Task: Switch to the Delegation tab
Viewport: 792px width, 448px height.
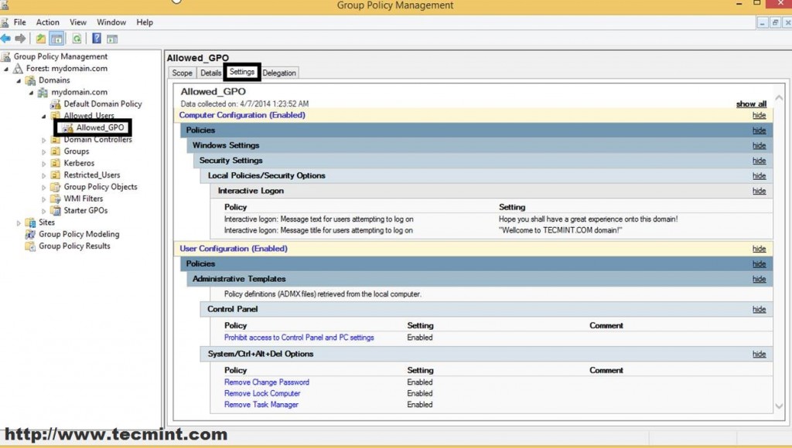Action: click(279, 72)
